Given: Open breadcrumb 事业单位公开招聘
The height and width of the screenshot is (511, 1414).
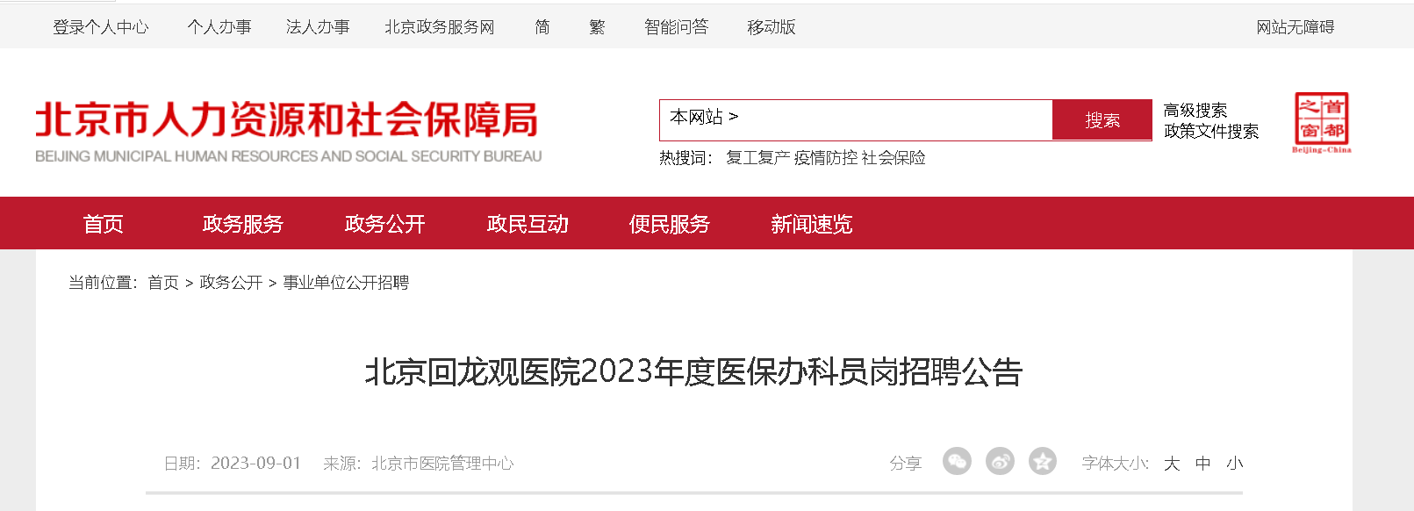Looking at the screenshot, I should click(346, 283).
